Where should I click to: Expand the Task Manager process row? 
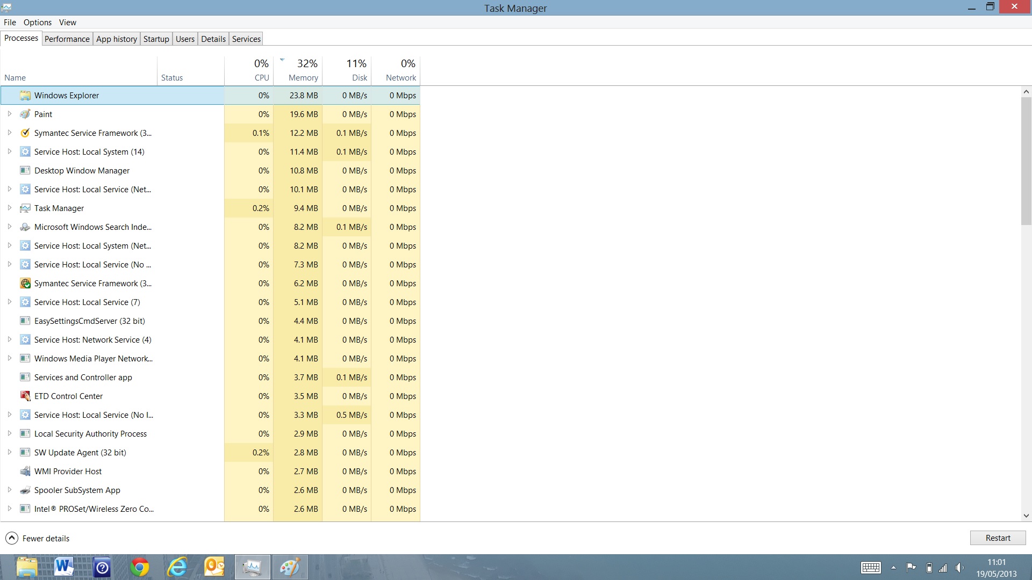tap(9, 208)
